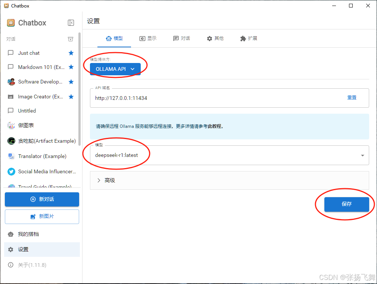Switch to the 对话 settings tab

[181, 38]
